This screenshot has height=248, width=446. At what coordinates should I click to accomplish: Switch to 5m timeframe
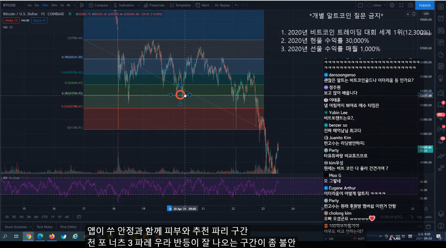click(x=37, y=5)
